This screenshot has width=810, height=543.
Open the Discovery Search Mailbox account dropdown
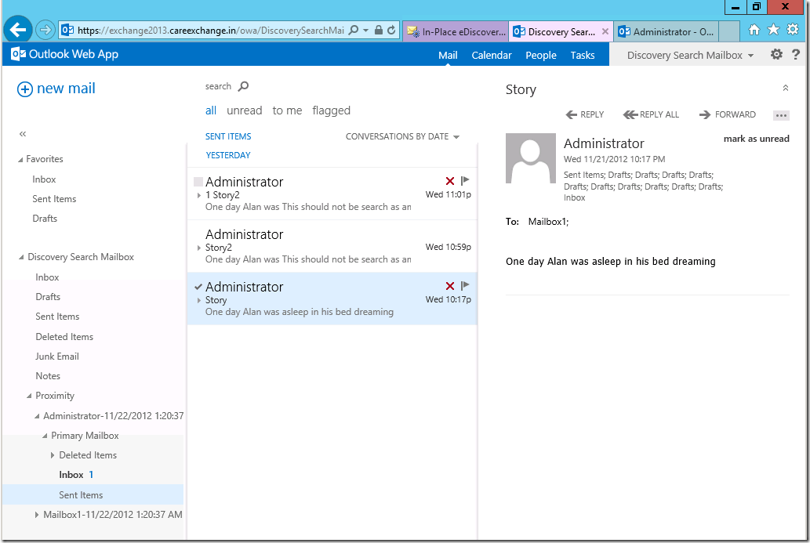point(690,55)
